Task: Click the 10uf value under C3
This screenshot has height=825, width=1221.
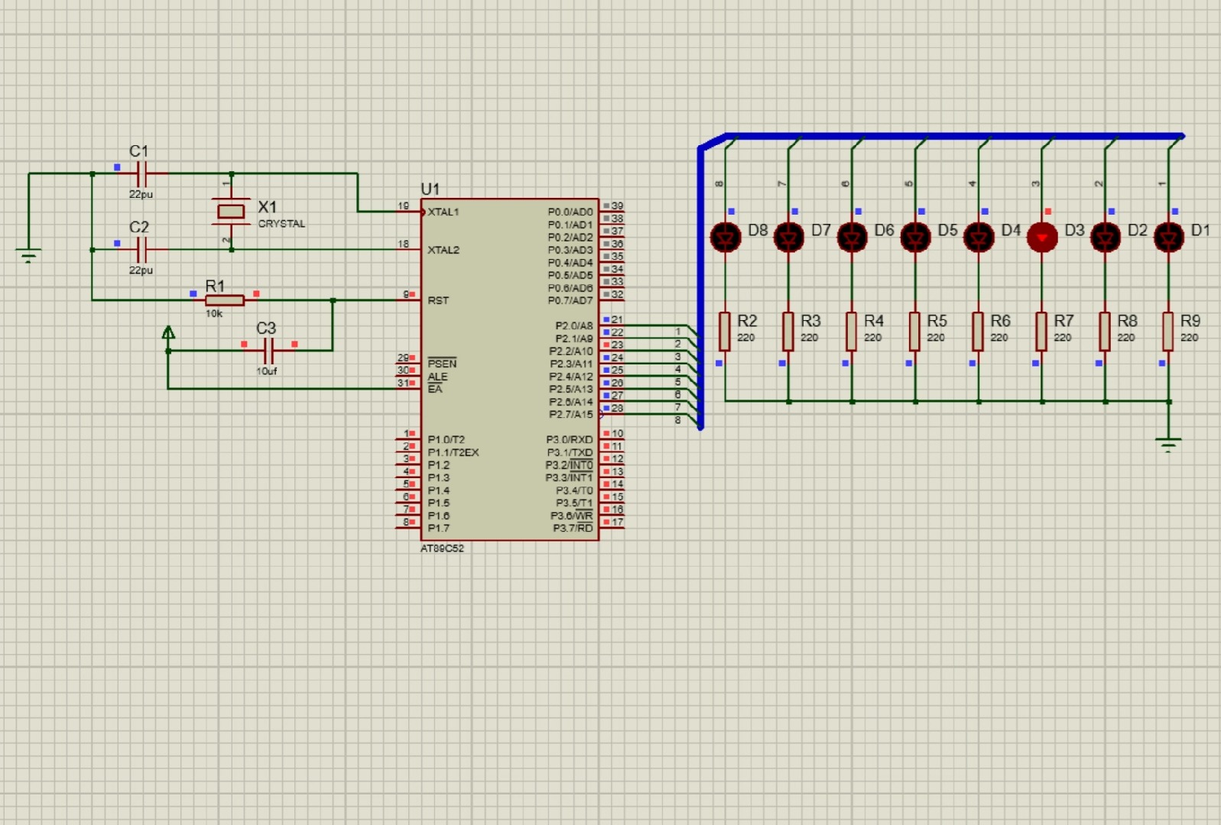Action: [x=267, y=371]
